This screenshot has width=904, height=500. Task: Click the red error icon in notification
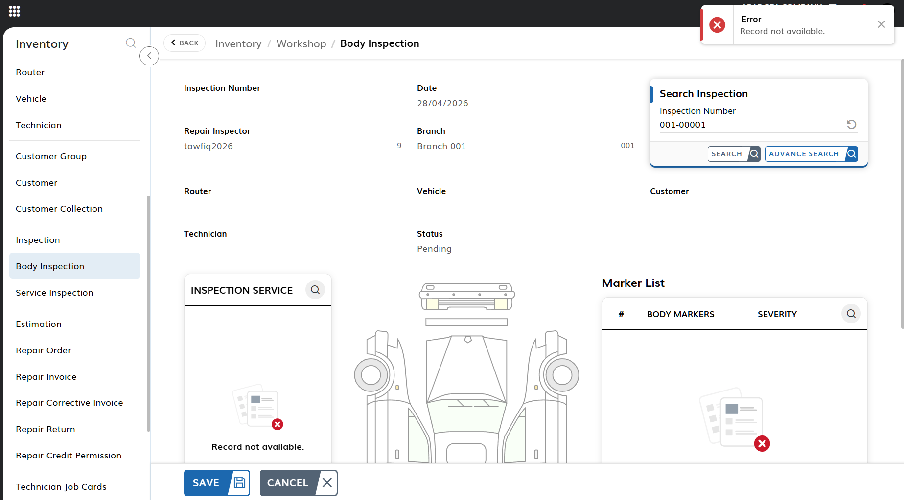[717, 25]
